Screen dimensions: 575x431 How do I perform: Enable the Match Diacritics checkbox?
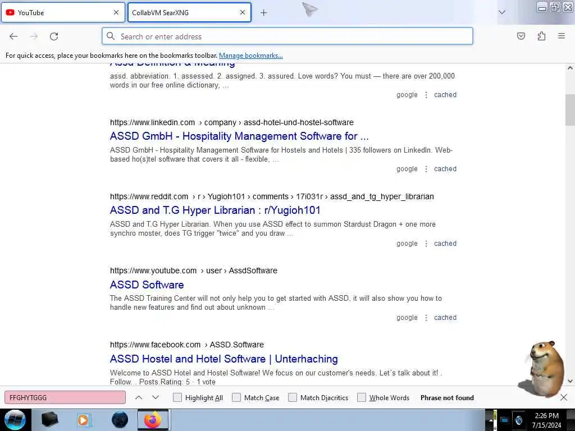tap(292, 397)
